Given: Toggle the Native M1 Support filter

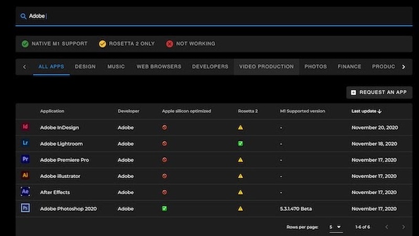Looking at the screenshot, I should (54, 44).
